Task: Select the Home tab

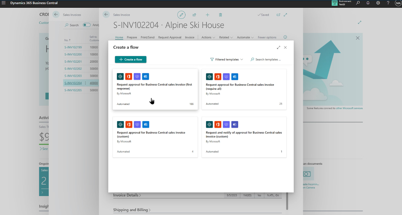Action: coord(119,37)
